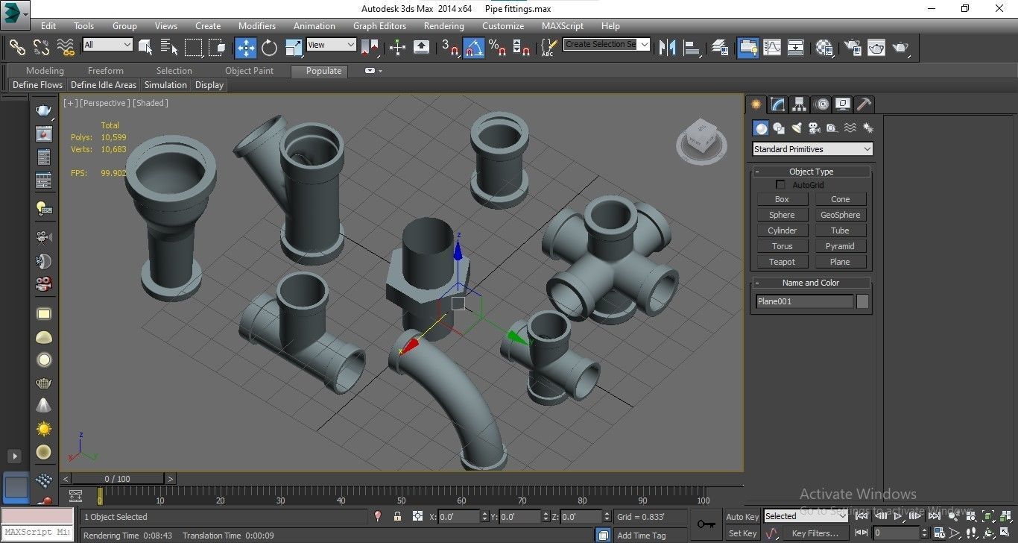This screenshot has width=1018, height=543.
Task: Toggle Window/Crossing selection mode
Action: [217, 47]
